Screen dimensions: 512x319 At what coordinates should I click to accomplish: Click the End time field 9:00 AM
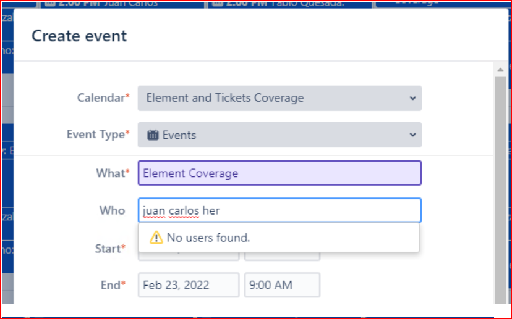point(282,285)
